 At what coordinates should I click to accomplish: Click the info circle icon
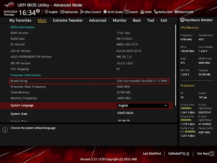pos(5,130)
